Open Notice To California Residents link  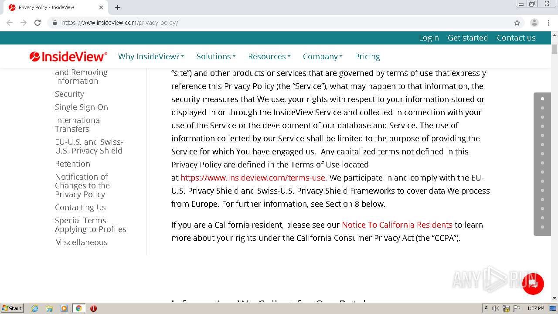(397, 225)
